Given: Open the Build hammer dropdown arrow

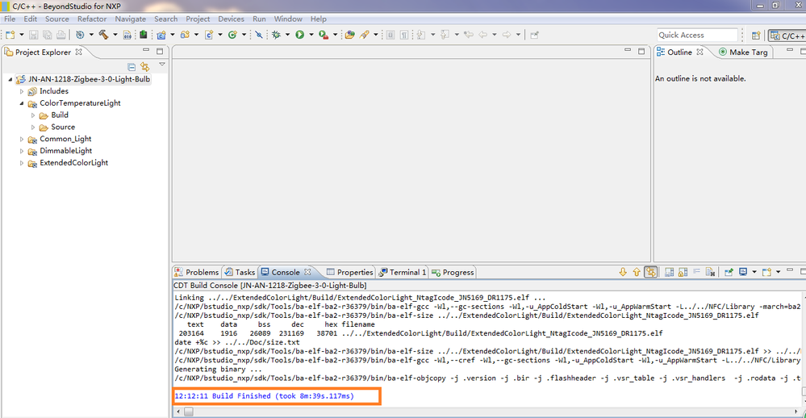Looking at the screenshot, I should click(x=115, y=35).
